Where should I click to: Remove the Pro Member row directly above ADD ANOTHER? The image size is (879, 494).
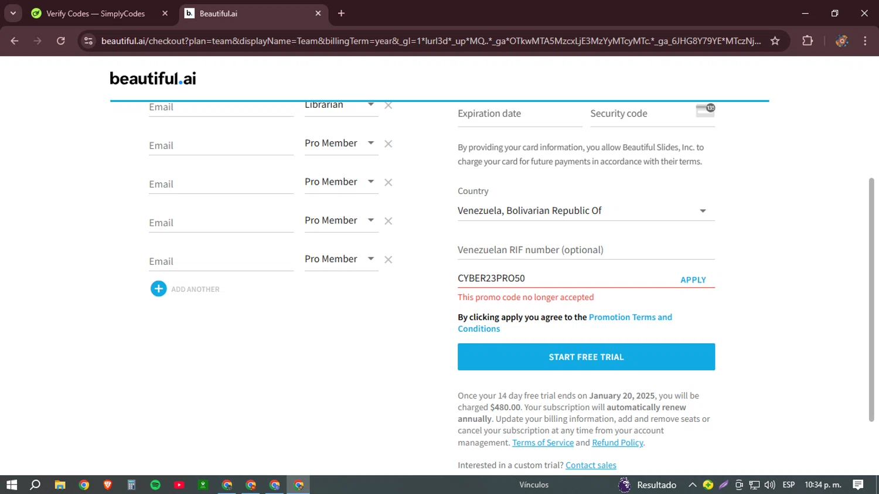click(x=388, y=260)
